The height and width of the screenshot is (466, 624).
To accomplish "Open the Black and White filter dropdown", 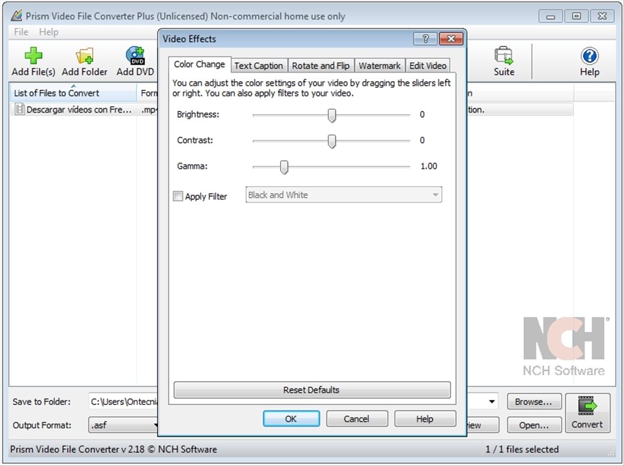I will tap(343, 195).
